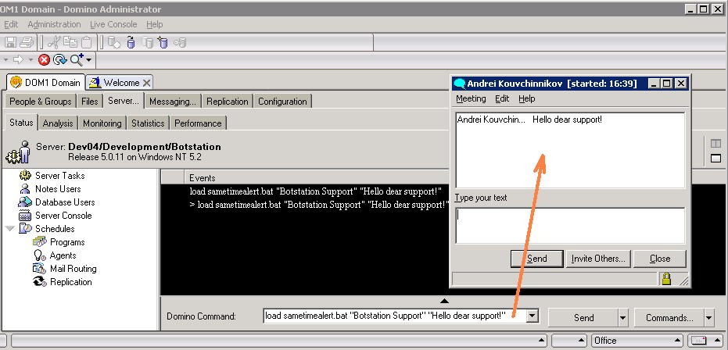Open the Edit menu in chat window
This screenshot has height=350, width=728.
[502, 98]
